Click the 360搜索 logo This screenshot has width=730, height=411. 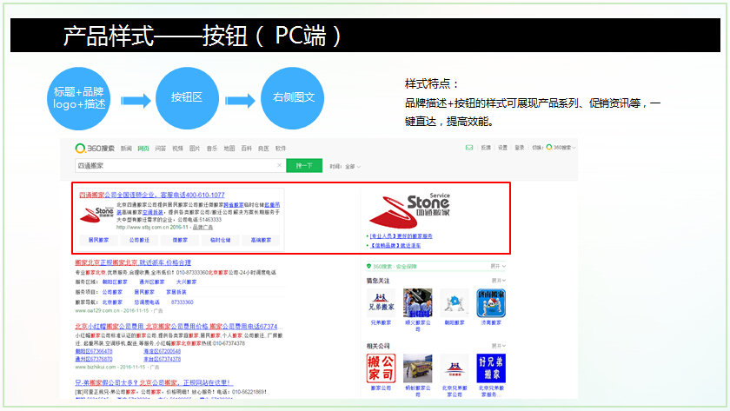click(95, 149)
